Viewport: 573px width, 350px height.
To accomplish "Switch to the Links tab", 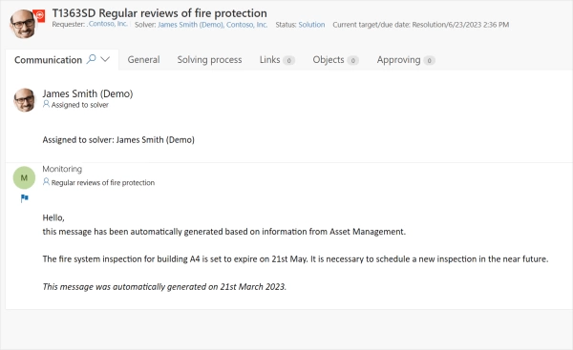I will [269, 59].
